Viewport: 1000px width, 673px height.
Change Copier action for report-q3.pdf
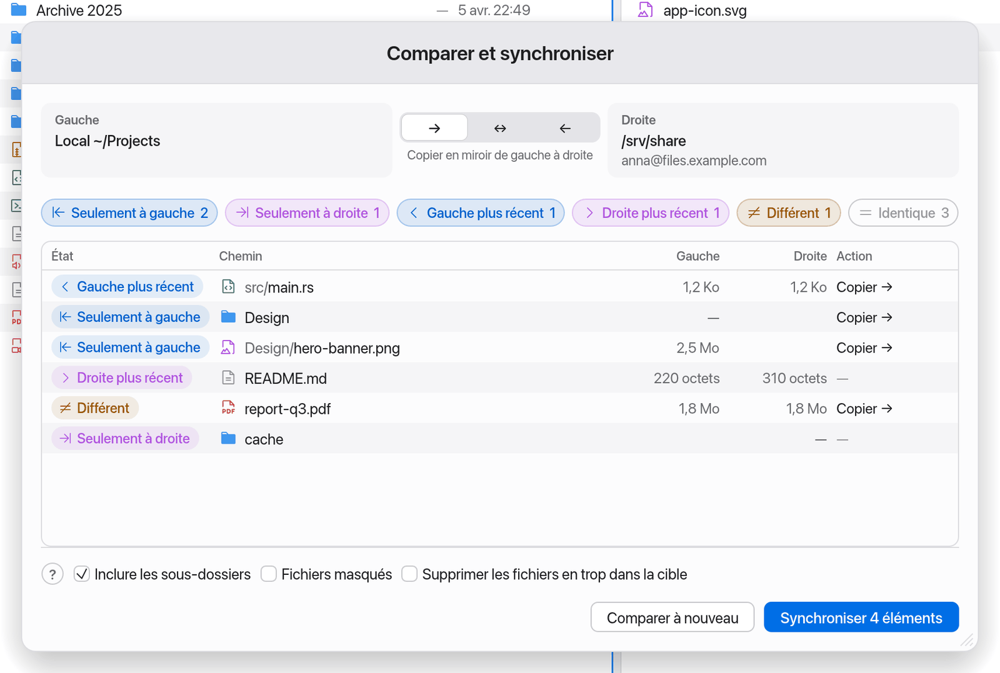(864, 409)
